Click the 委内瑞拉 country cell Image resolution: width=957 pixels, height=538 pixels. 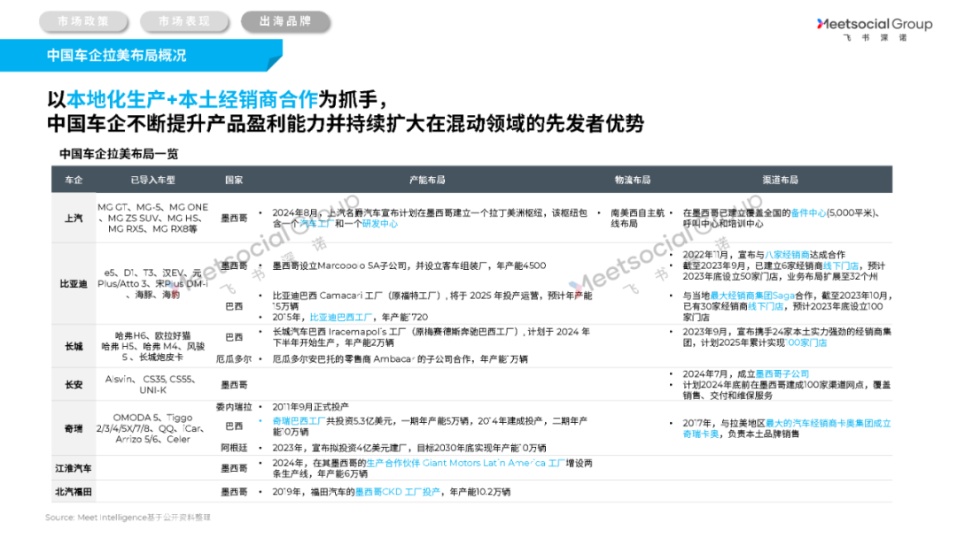(x=234, y=406)
